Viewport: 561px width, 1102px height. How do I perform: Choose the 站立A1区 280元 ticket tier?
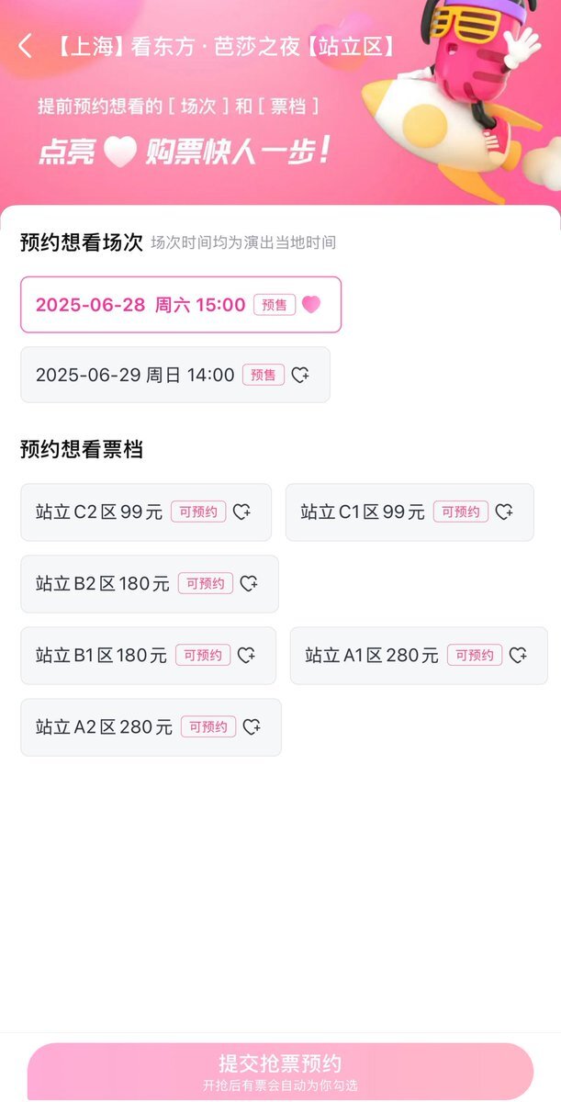point(419,656)
